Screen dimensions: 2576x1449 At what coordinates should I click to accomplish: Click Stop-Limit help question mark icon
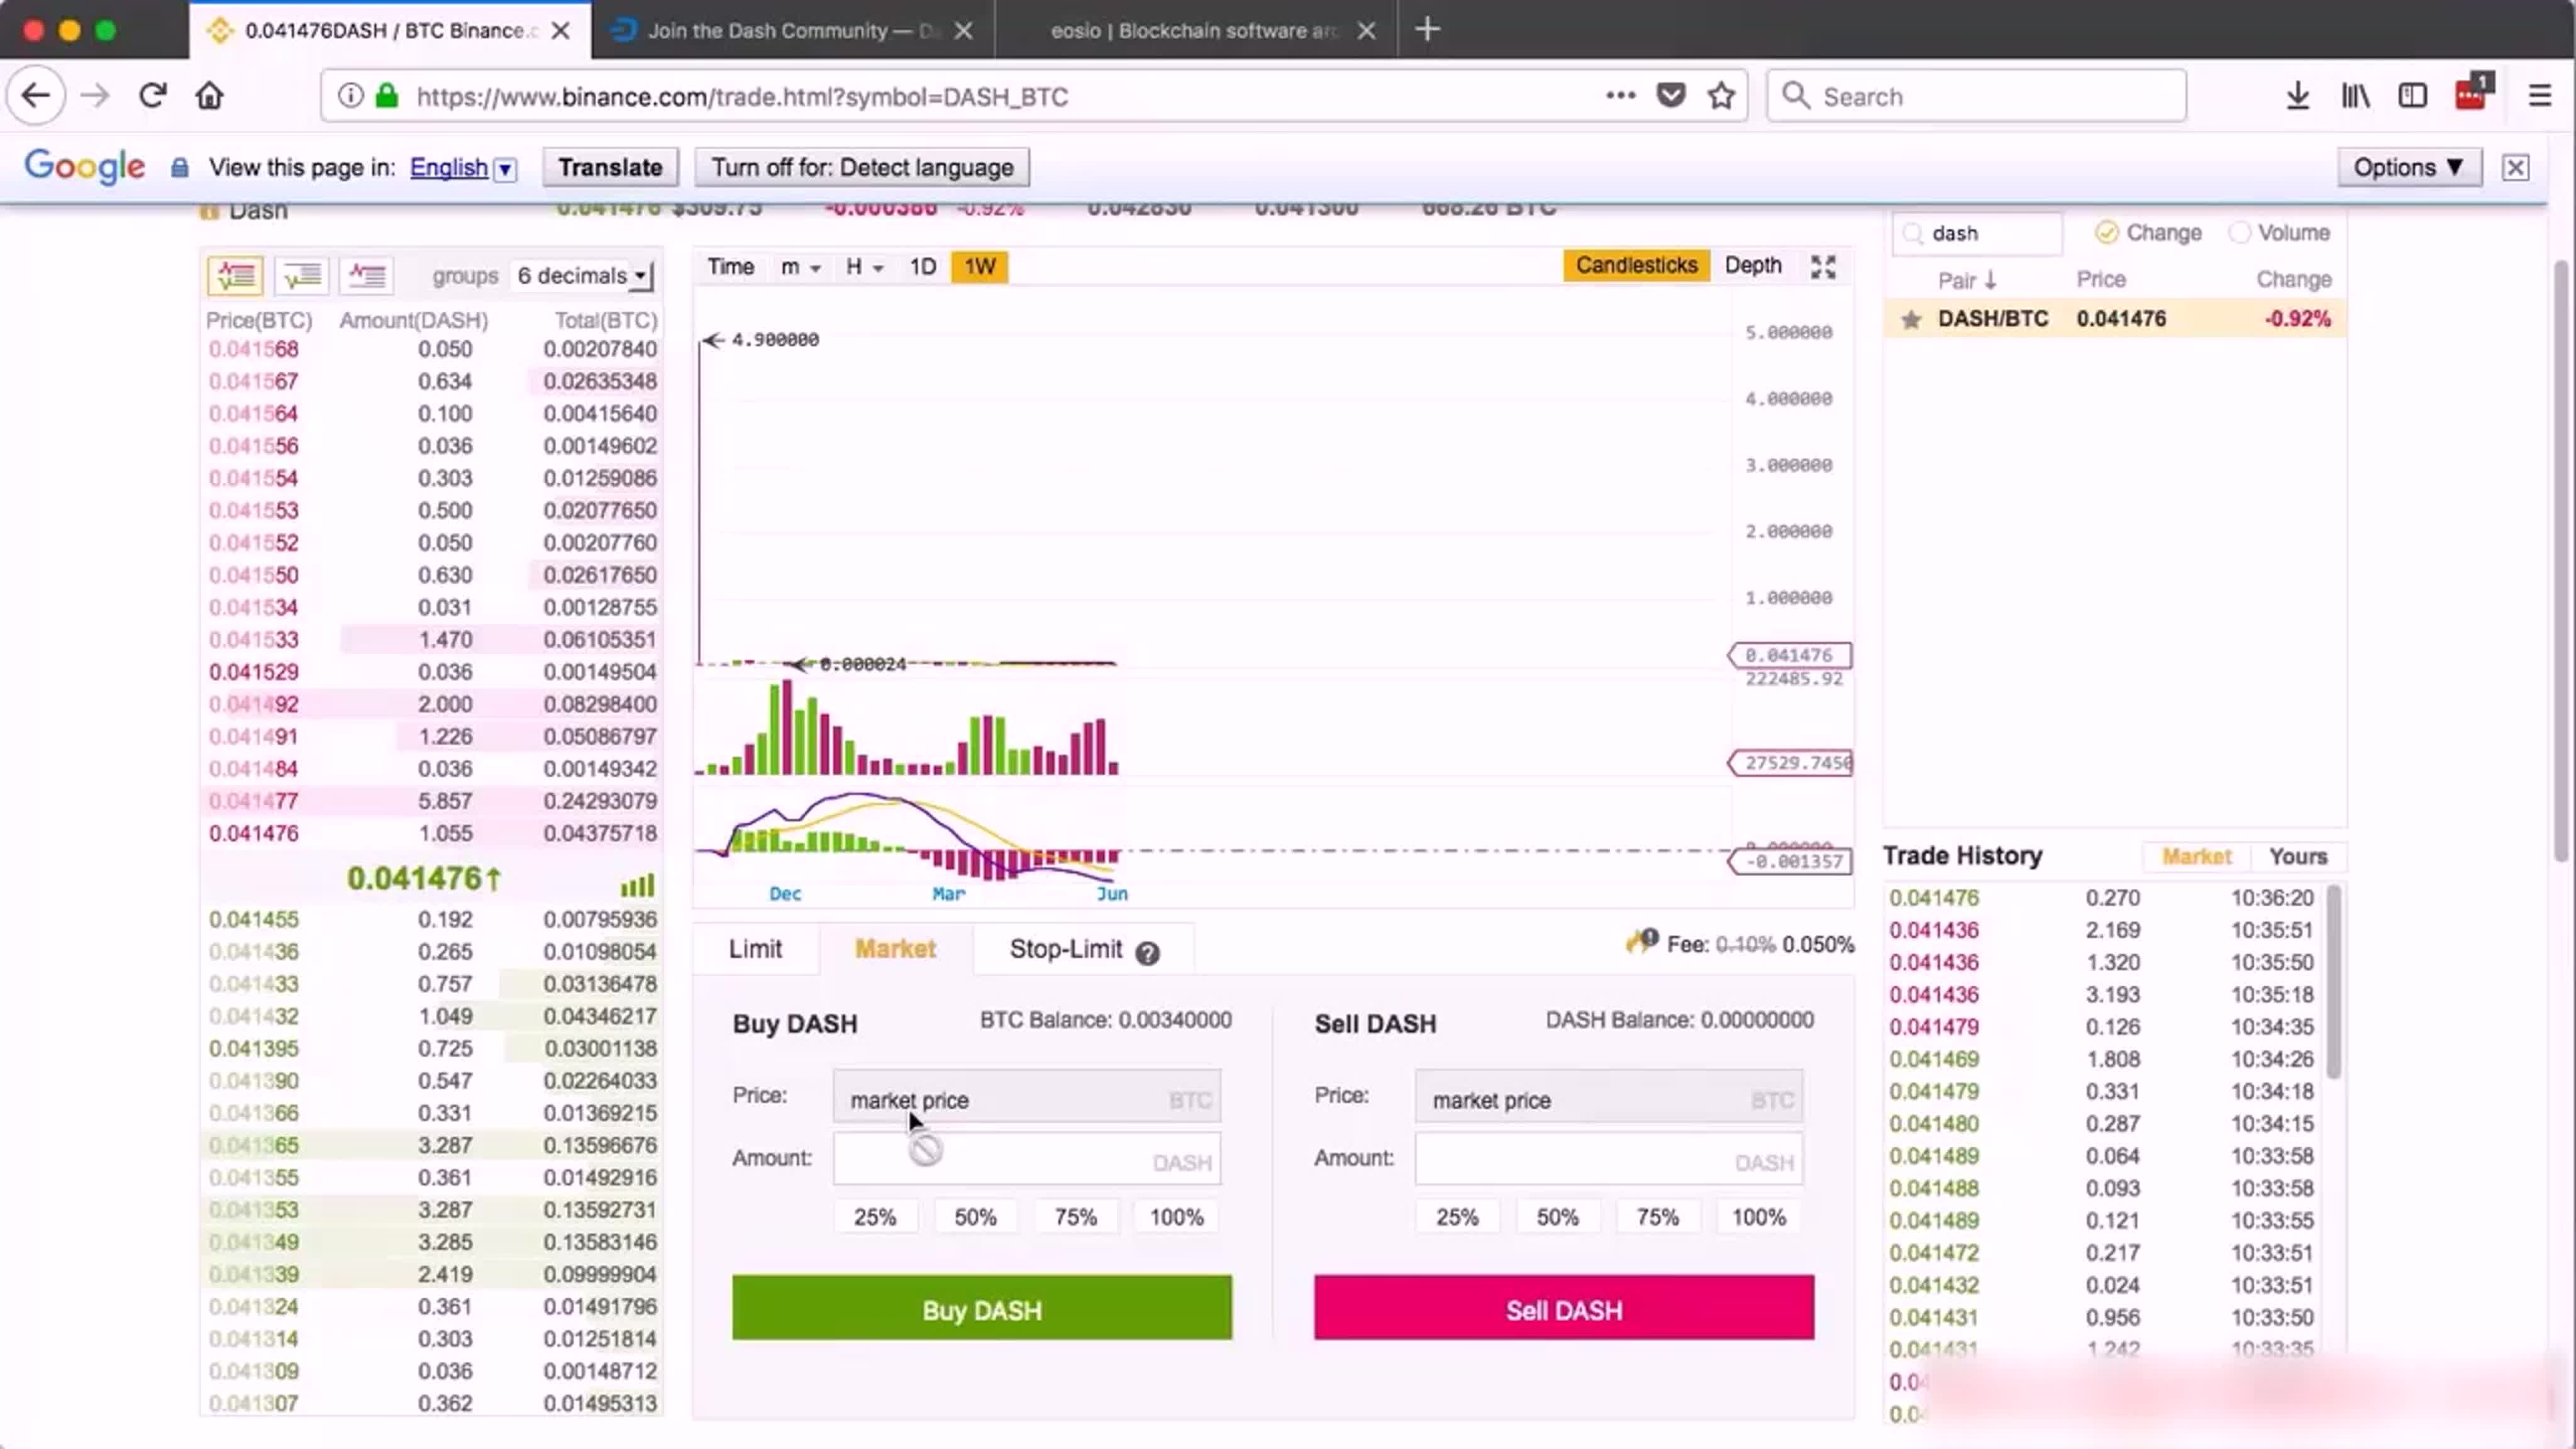[1147, 953]
